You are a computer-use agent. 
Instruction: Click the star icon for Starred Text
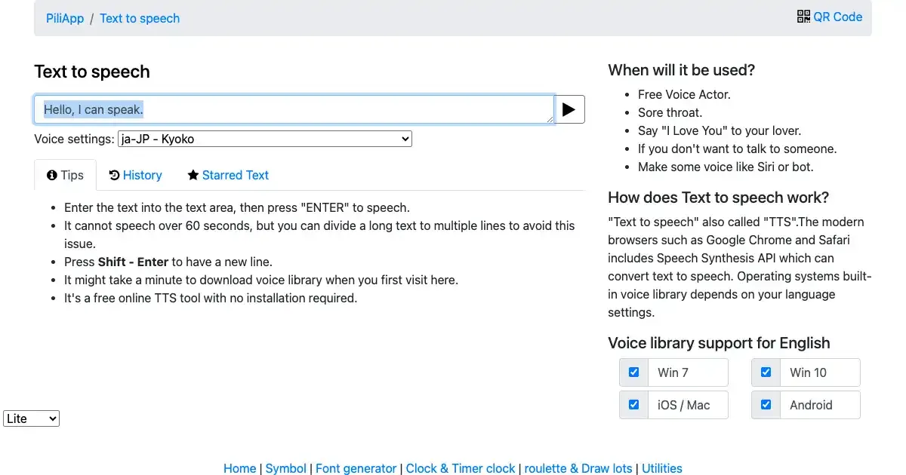193,175
